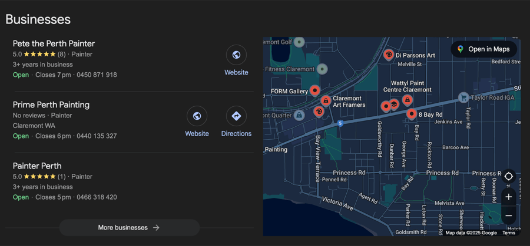Image resolution: width=530 pixels, height=246 pixels.
Task: Select the Di Parsons Art map pin
Action: pyautogui.click(x=389, y=54)
